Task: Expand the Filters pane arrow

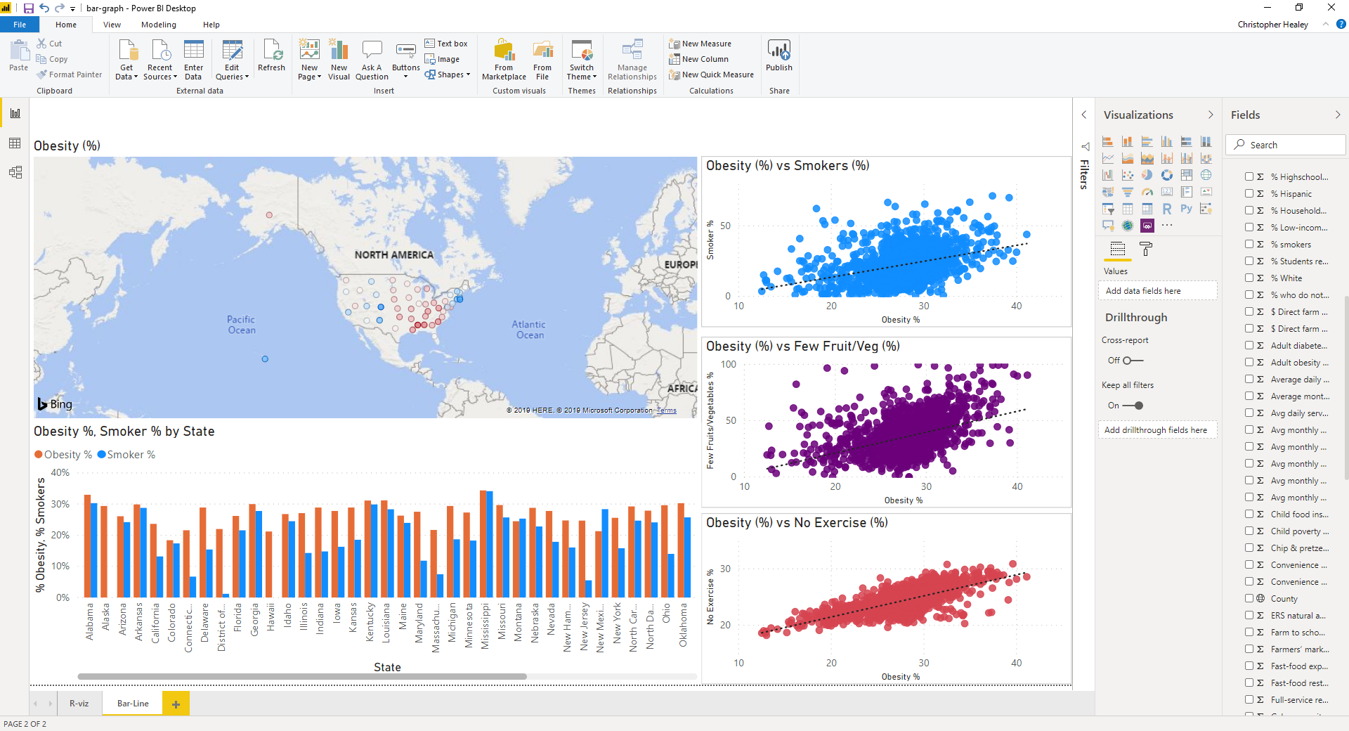Action: click(x=1084, y=115)
